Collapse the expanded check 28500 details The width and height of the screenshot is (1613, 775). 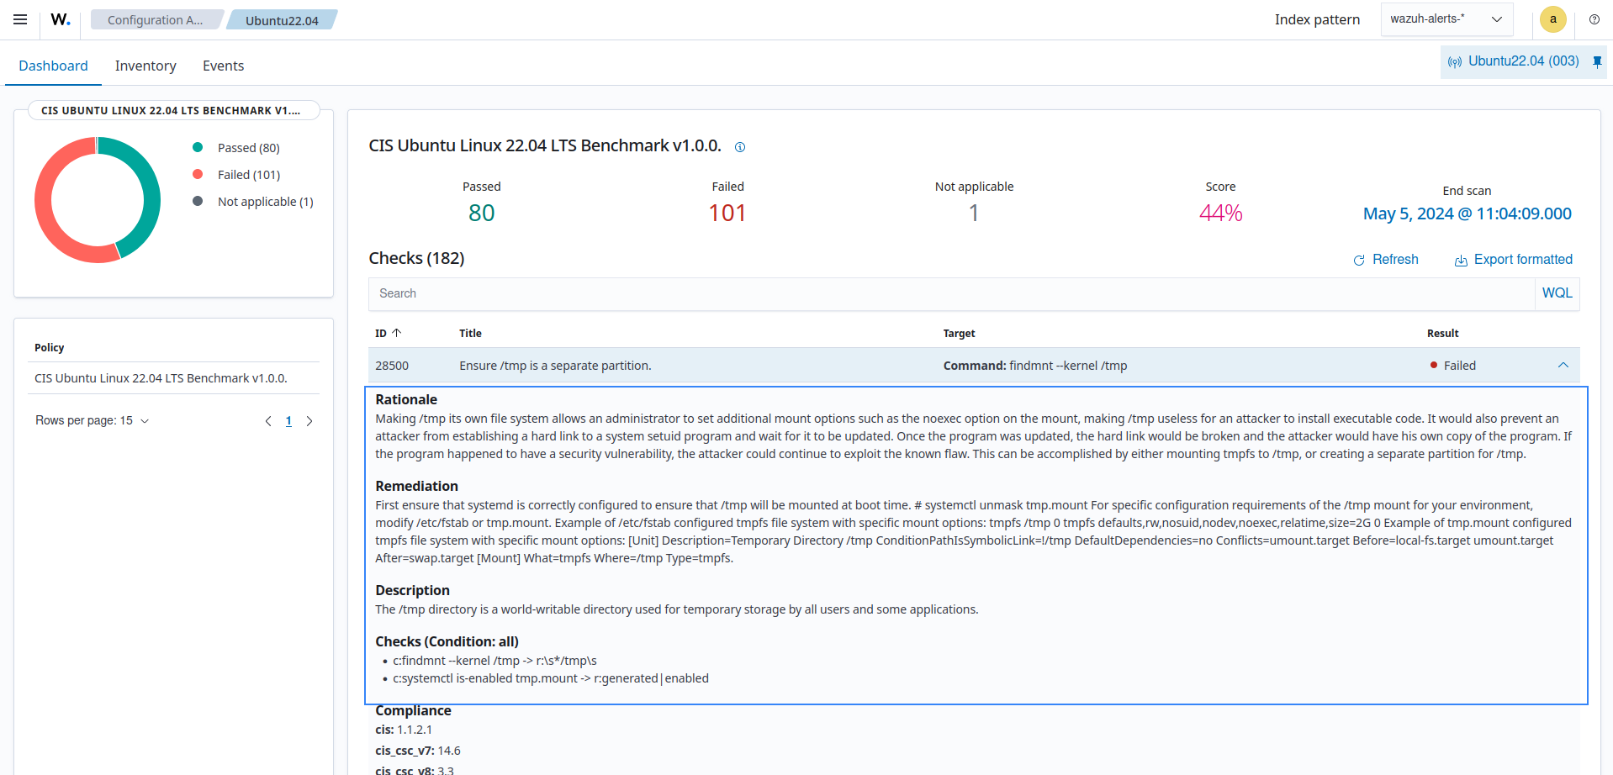(1563, 365)
